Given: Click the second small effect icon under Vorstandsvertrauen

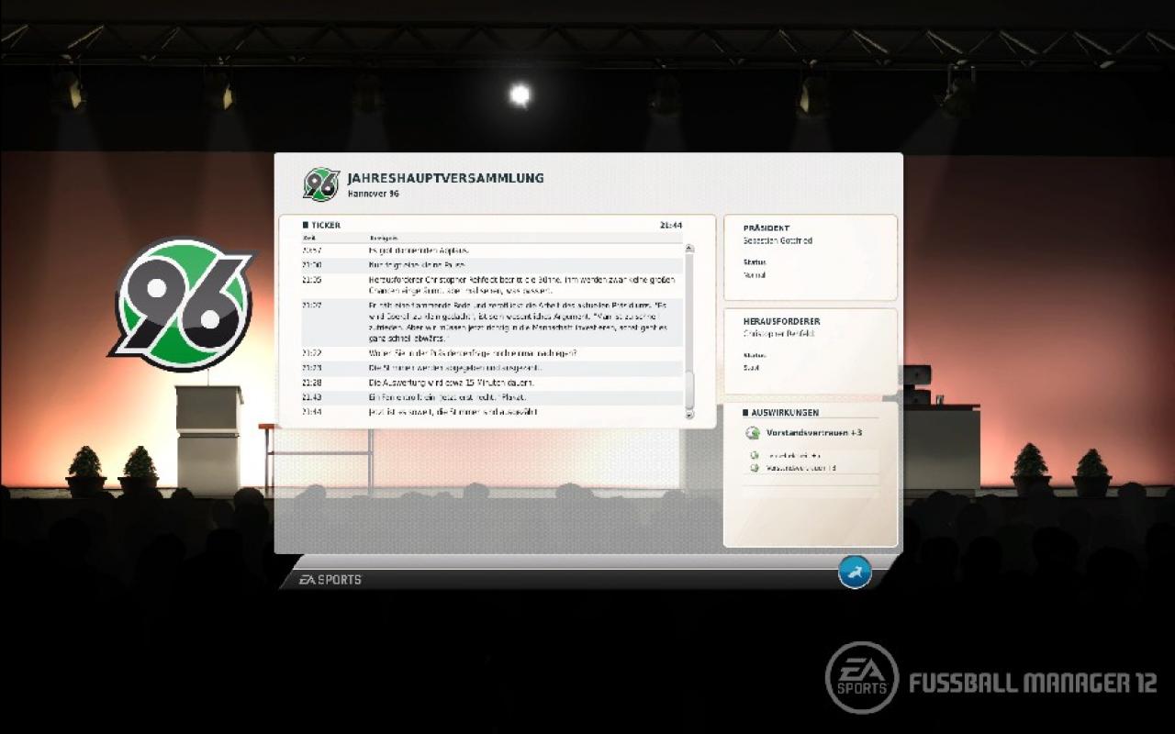Looking at the screenshot, I should pyautogui.click(x=755, y=468).
